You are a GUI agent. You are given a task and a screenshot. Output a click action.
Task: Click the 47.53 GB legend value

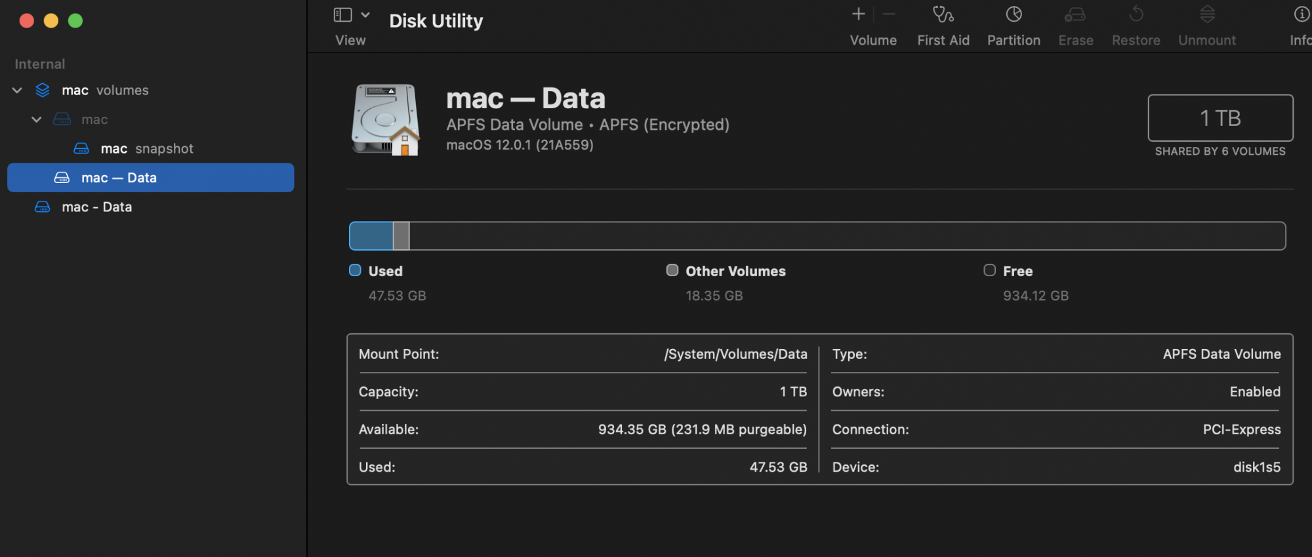tap(398, 296)
